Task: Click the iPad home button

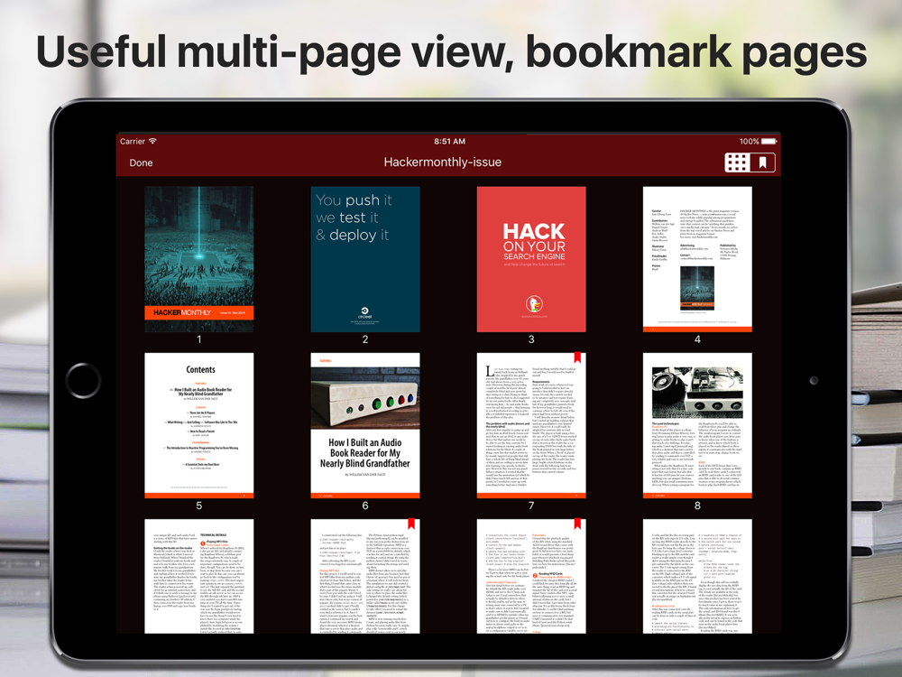Action: point(83,381)
